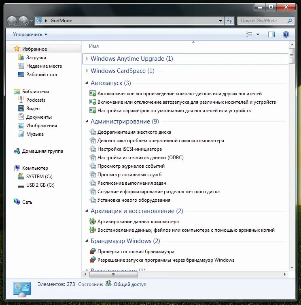
Task: Click the Библиотеки icon
Action: pos(17,92)
